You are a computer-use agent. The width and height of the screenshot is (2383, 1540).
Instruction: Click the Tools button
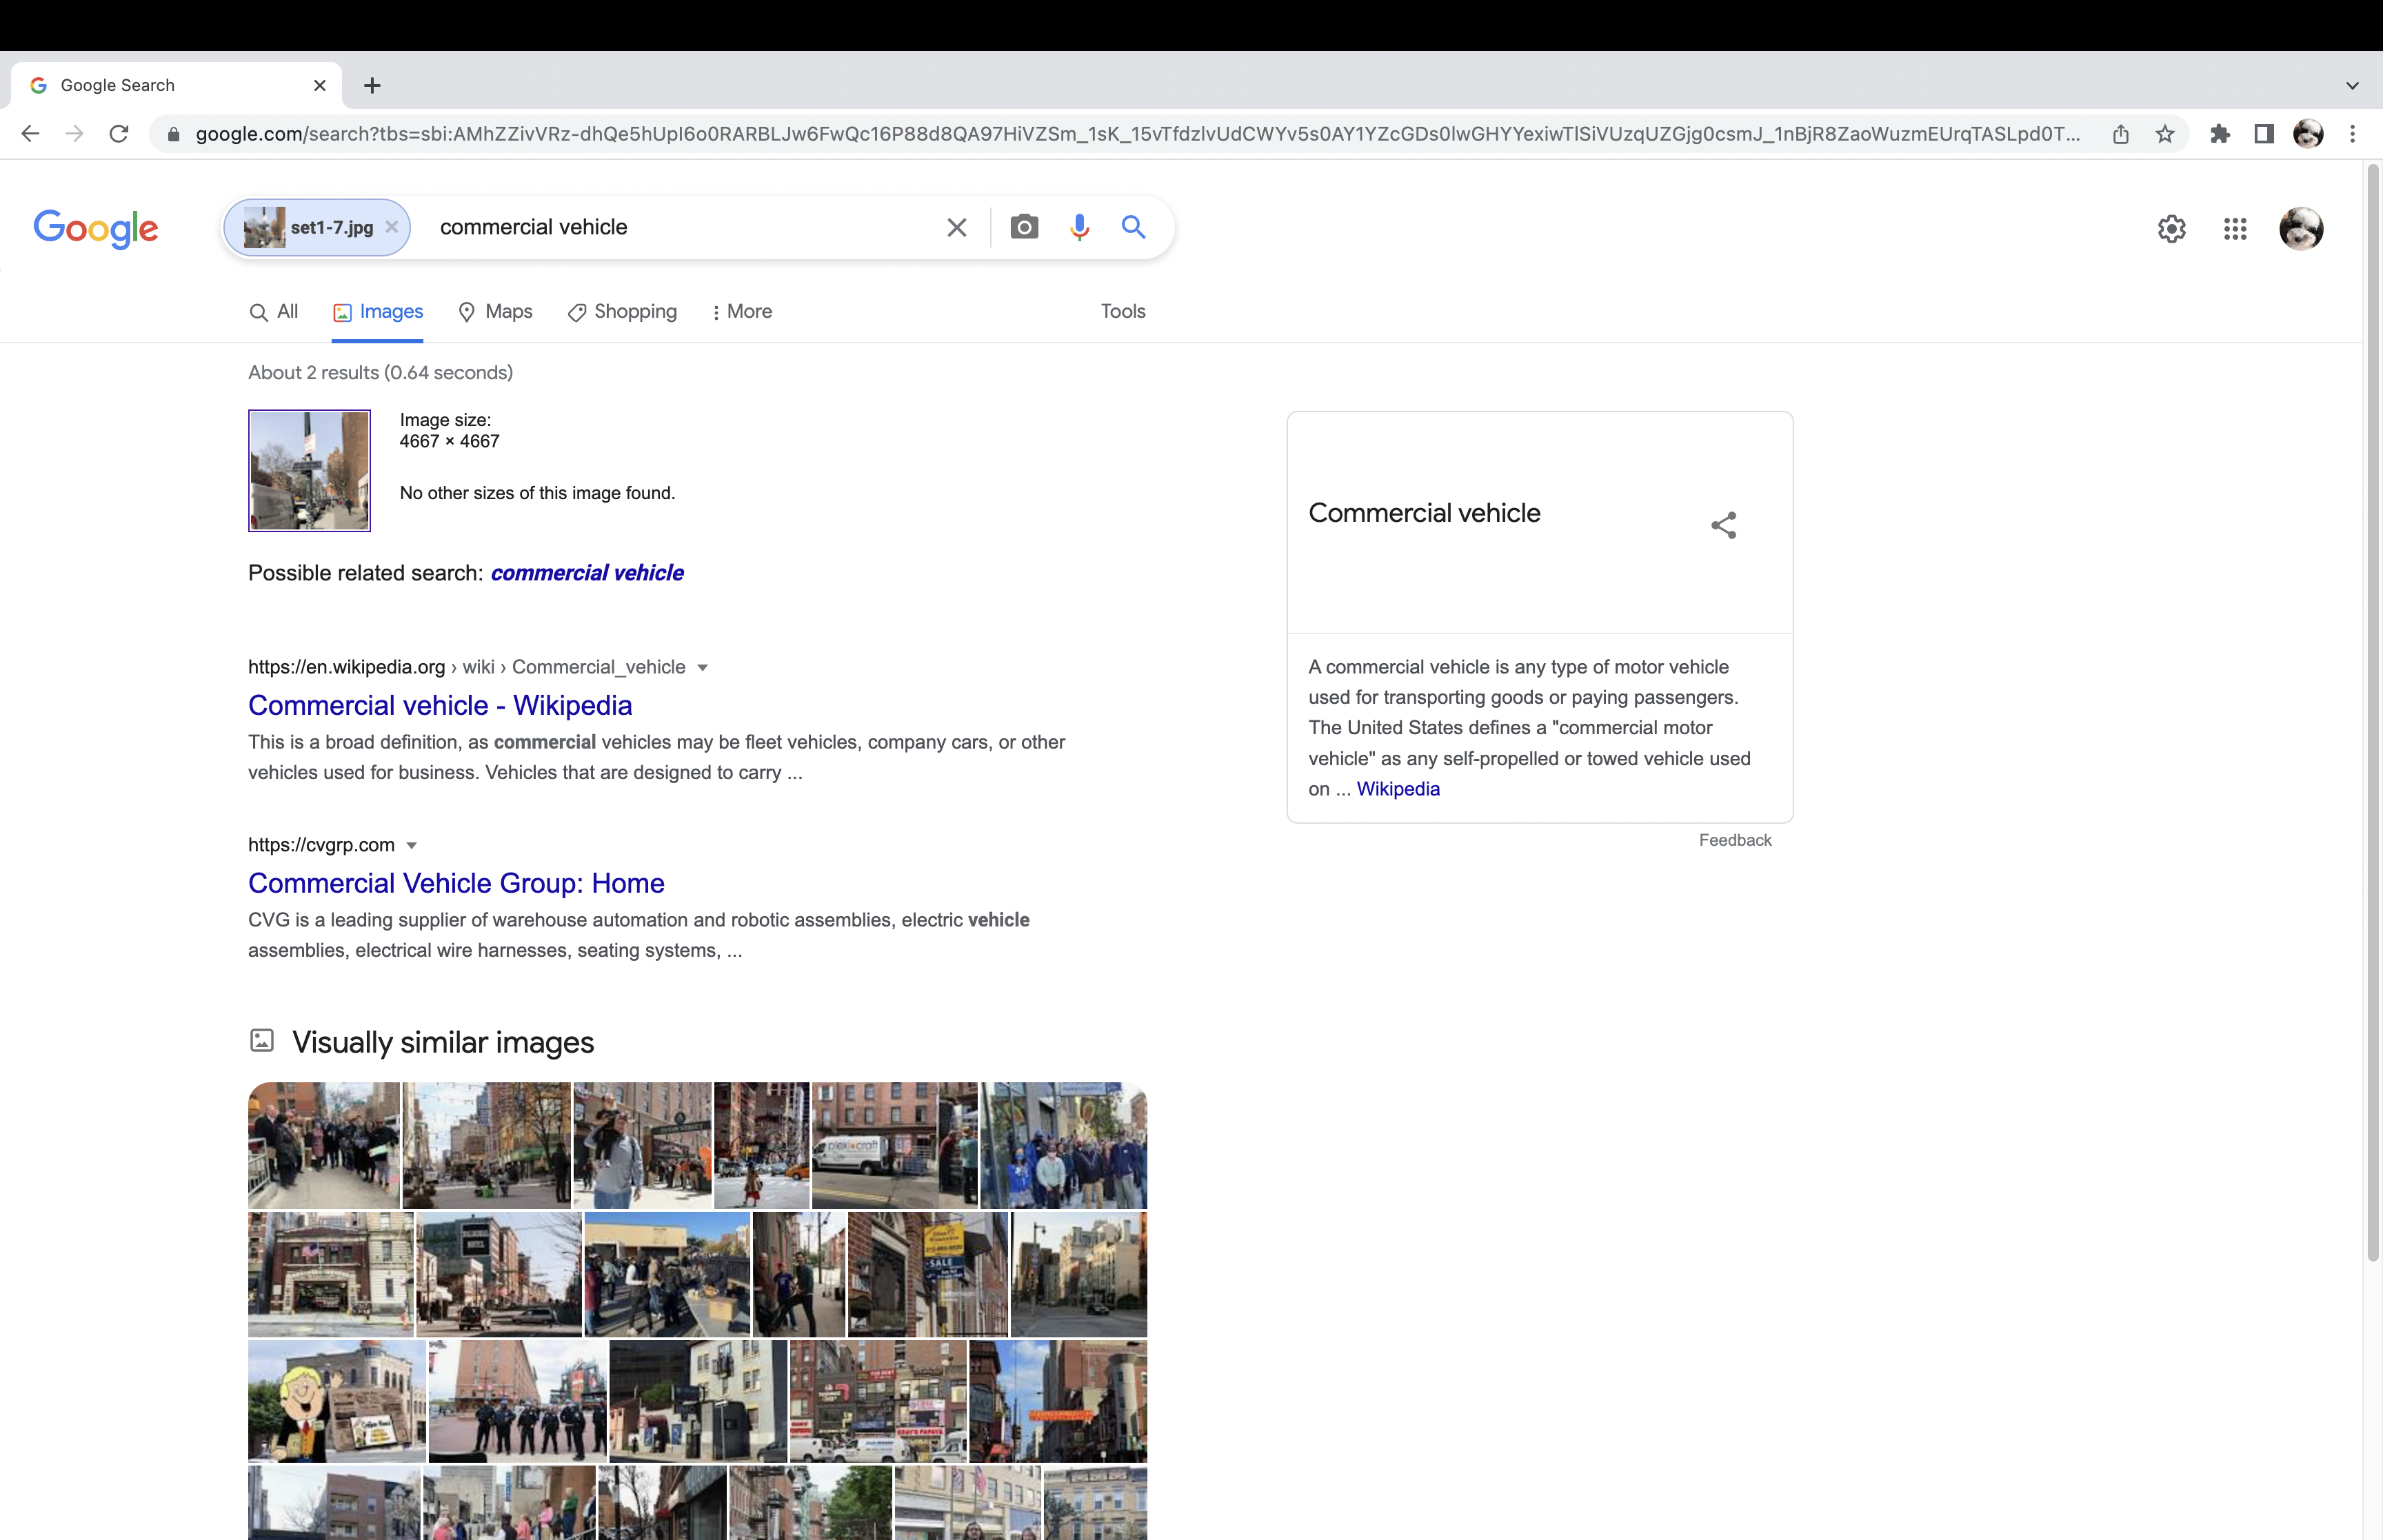1122,312
